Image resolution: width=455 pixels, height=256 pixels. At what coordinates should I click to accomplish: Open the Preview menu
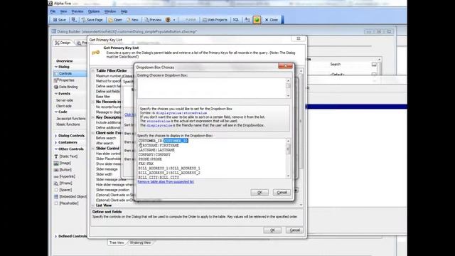tap(77, 11)
